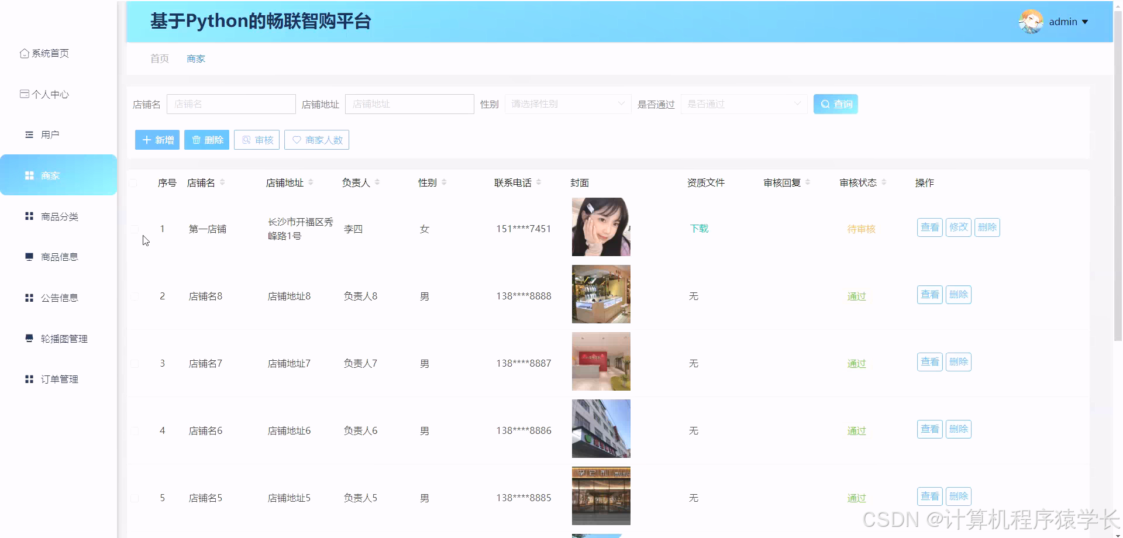Click 下载 link for 第一店铺

point(699,229)
